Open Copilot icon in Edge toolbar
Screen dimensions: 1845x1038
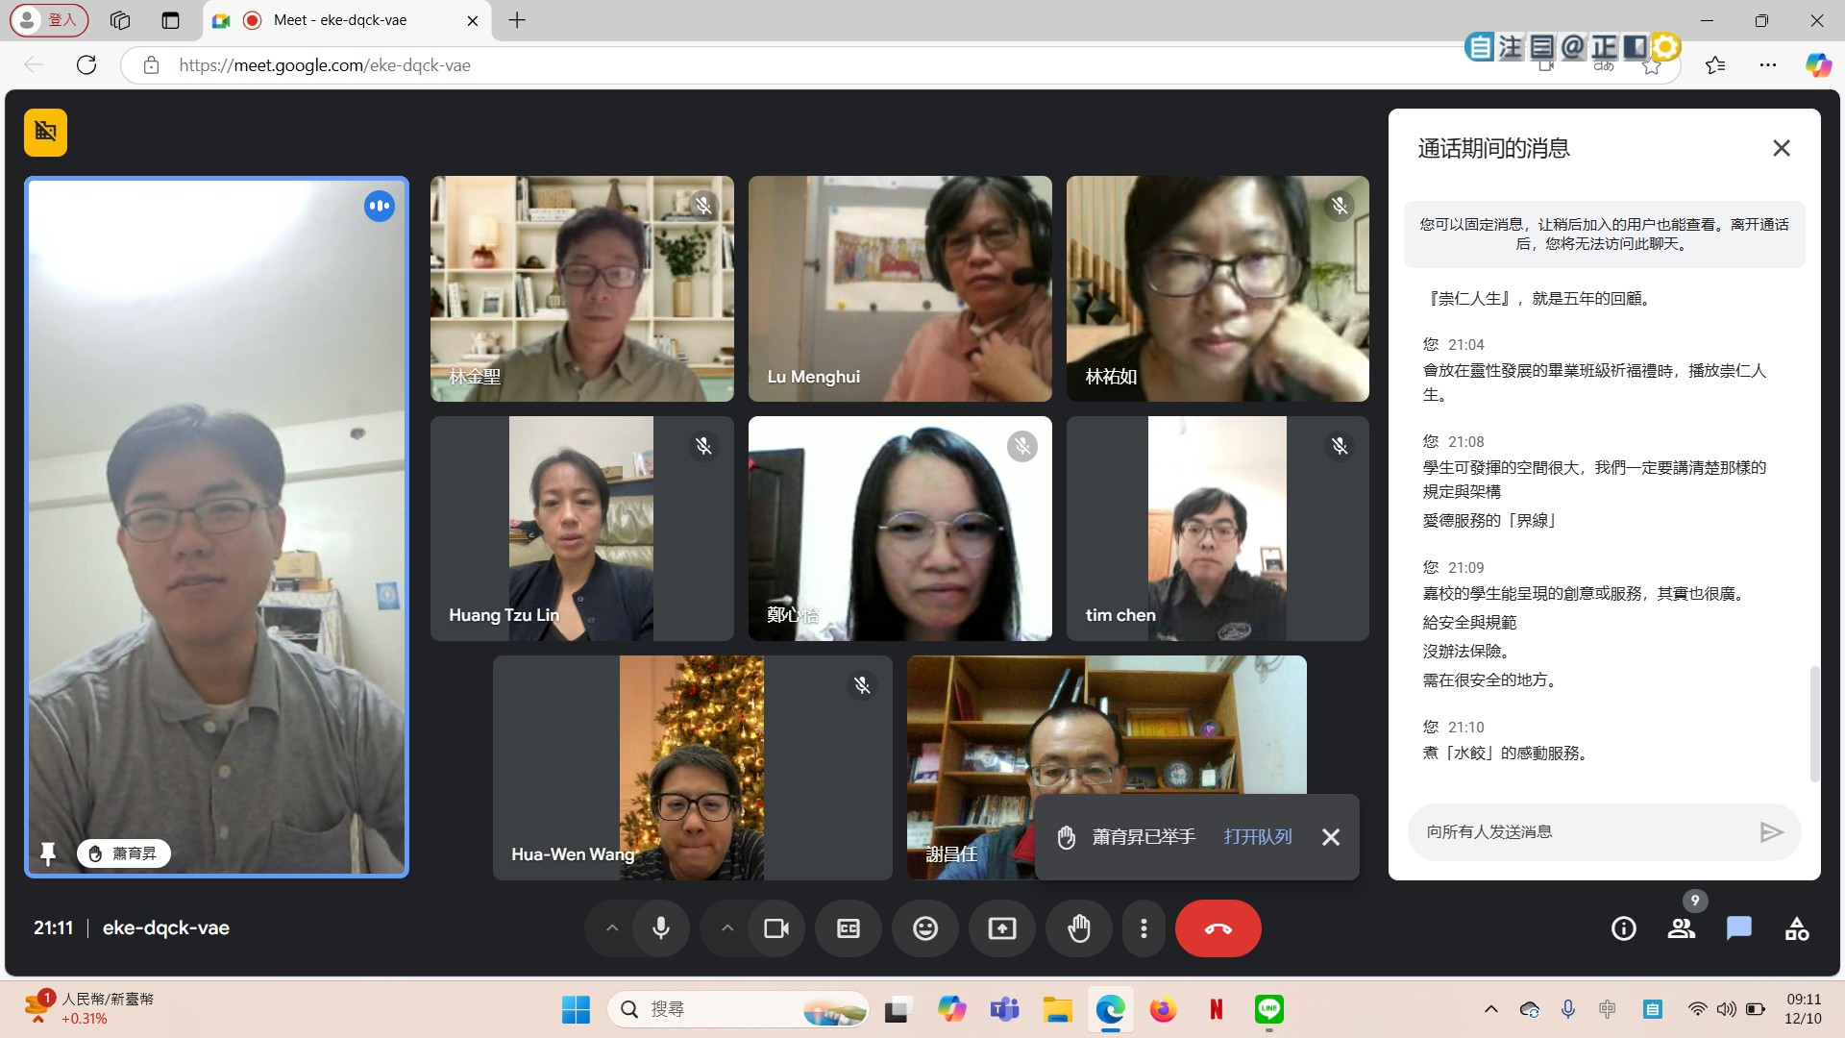pyautogui.click(x=1818, y=65)
